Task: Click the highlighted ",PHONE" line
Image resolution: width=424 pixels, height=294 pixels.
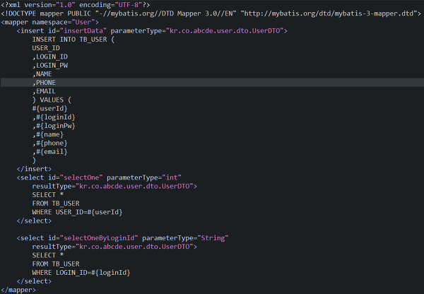Action: tap(212, 83)
